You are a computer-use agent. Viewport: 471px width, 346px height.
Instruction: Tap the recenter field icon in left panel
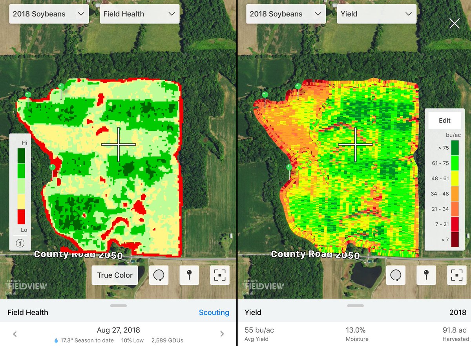pos(220,275)
